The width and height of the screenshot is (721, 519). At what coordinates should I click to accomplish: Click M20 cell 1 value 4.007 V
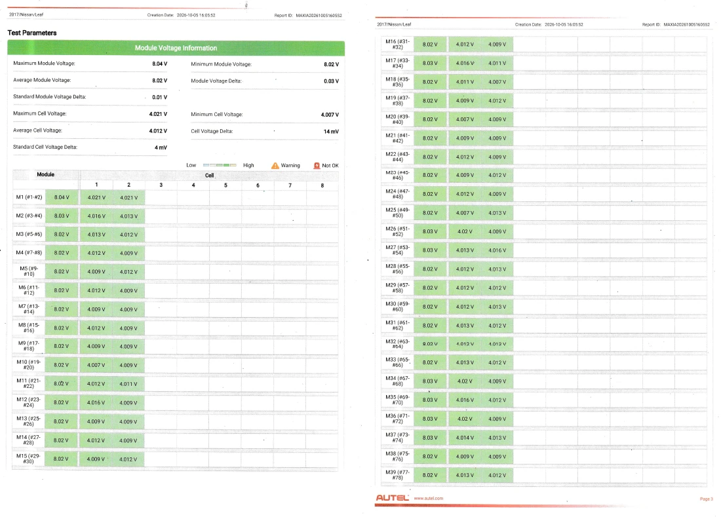pos(465,119)
